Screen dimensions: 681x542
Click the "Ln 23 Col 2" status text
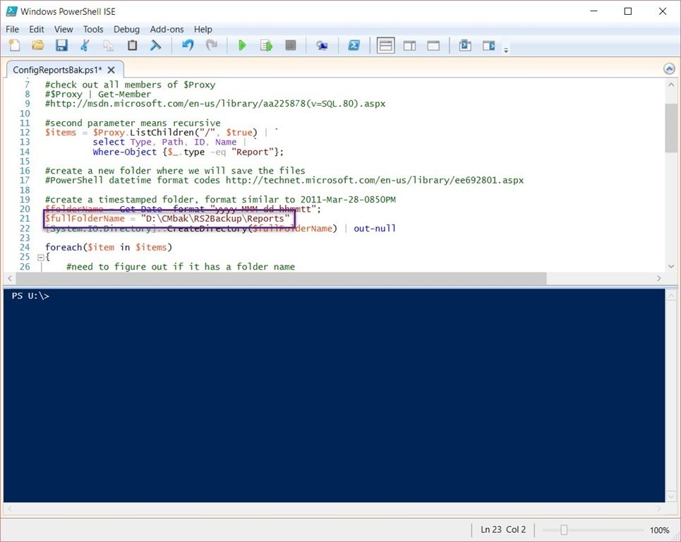click(x=503, y=529)
